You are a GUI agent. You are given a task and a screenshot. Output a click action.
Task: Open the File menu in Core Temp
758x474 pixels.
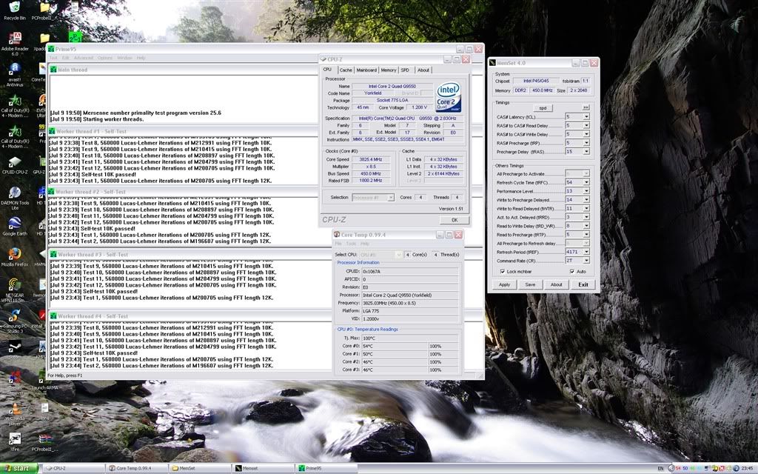coord(338,244)
